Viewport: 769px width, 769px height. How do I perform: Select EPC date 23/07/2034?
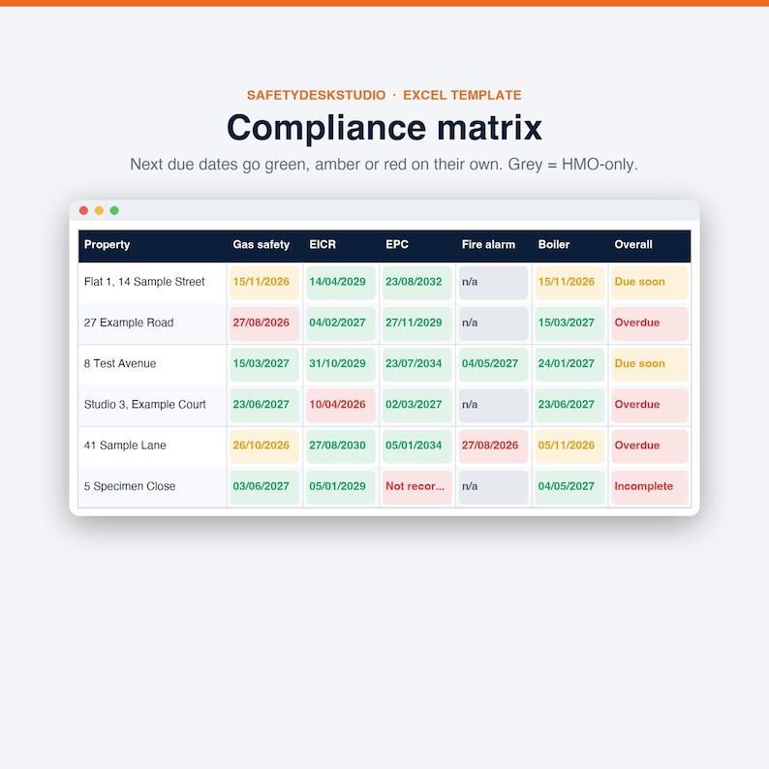[x=416, y=364]
